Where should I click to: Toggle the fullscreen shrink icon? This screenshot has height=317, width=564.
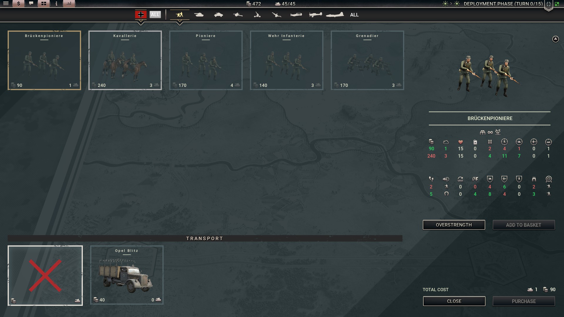point(548,4)
